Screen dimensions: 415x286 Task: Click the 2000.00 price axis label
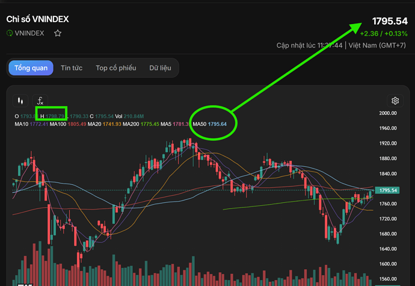[x=388, y=113]
